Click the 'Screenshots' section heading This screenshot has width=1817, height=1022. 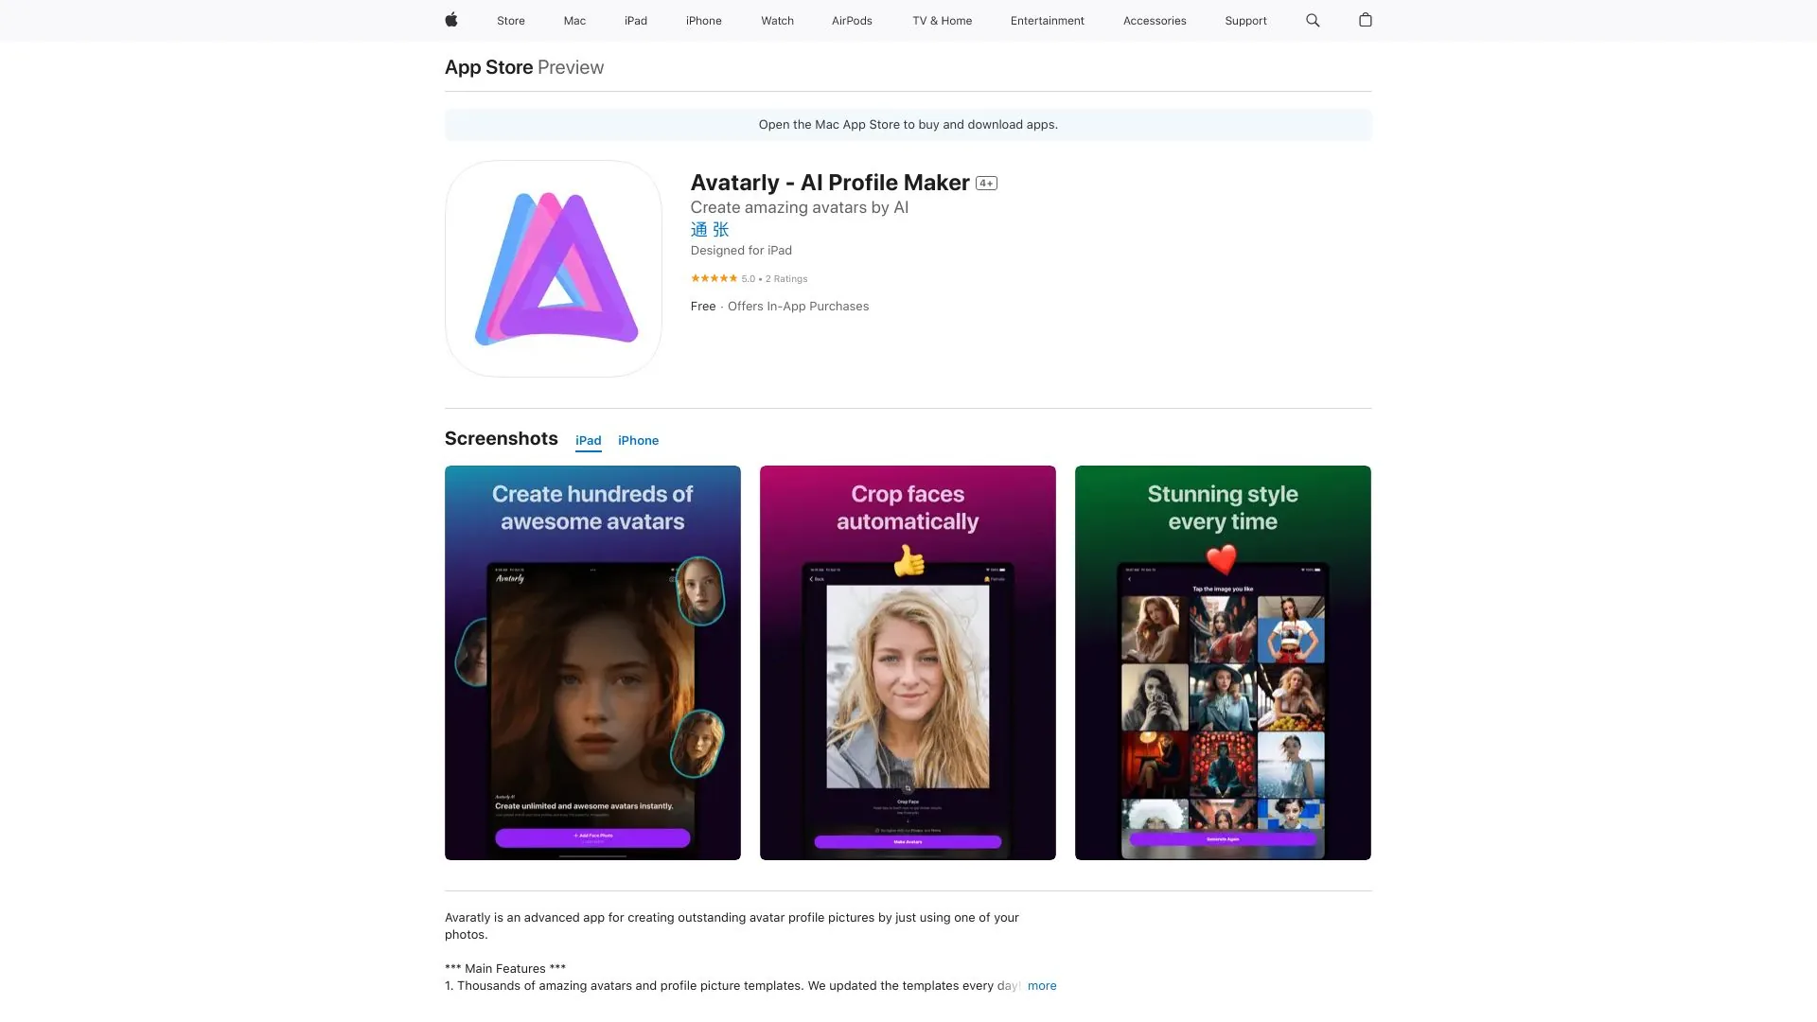(x=502, y=439)
